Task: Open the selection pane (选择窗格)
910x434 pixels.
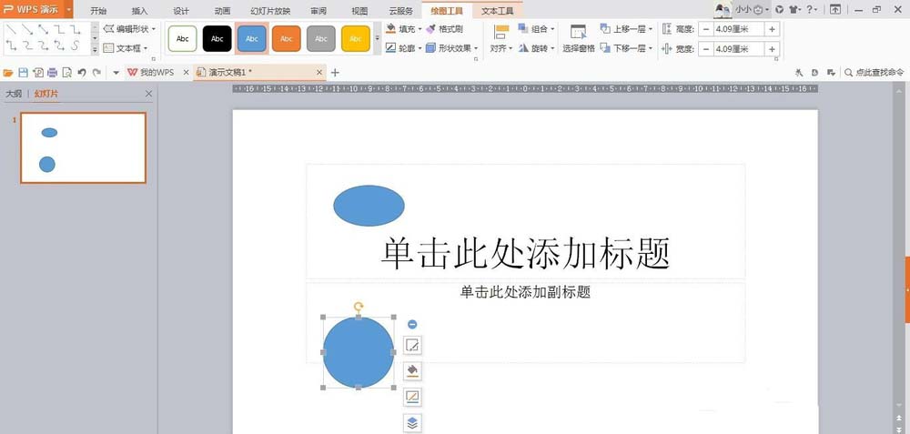Action: point(578,38)
